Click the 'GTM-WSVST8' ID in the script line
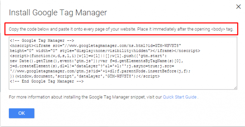Image resolution: width=245 pixels, height=127 pixels. coord(119,76)
